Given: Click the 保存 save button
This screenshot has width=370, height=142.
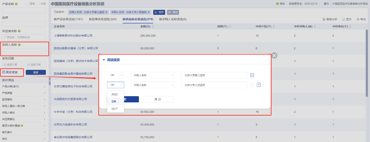Looking at the screenshot, I should [x=159, y=12].
